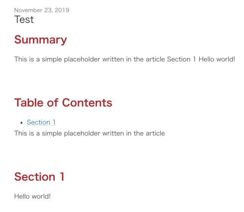
Task: Click "article" in the paragraph under the contents list
Action: (155, 133)
